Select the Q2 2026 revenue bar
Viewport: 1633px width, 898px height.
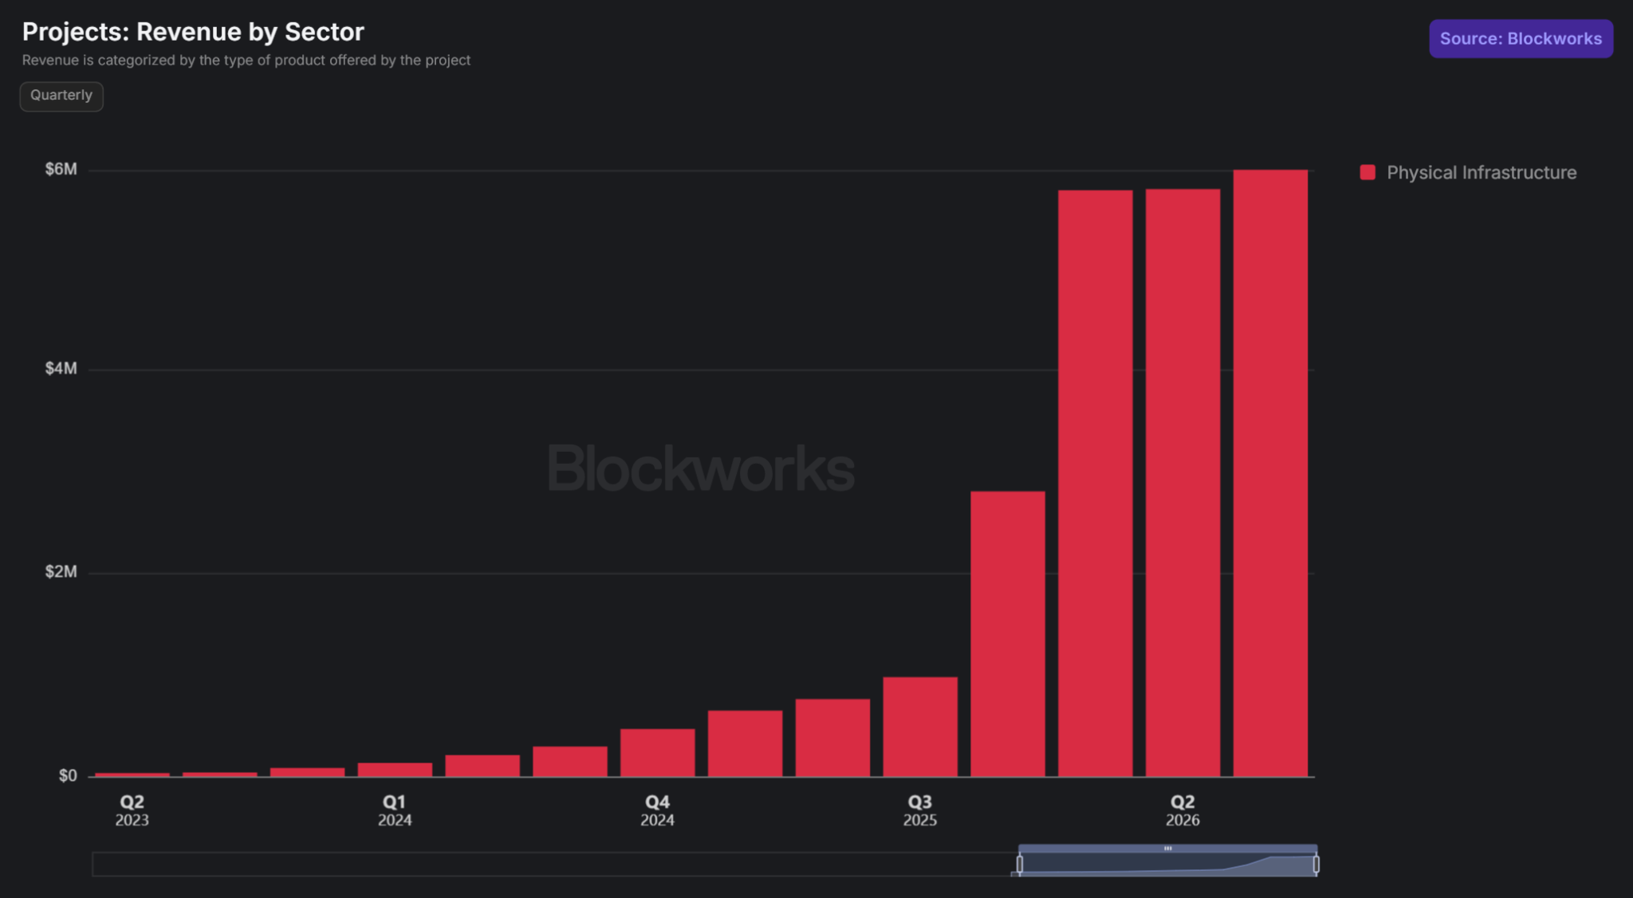point(1182,483)
